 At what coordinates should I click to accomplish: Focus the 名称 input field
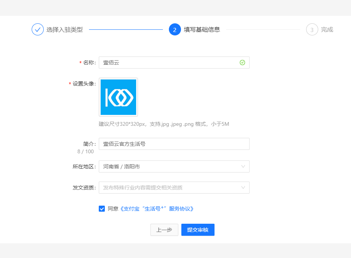tap(174, 63)
